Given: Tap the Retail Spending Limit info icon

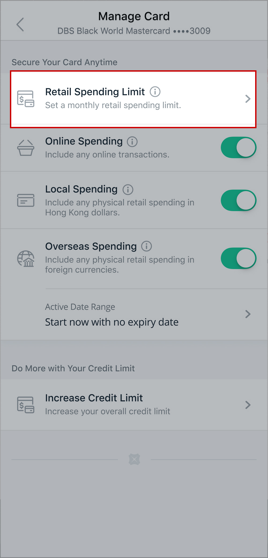Looking at the screenshot, I should pyautogui.click(x=155, y=92).
